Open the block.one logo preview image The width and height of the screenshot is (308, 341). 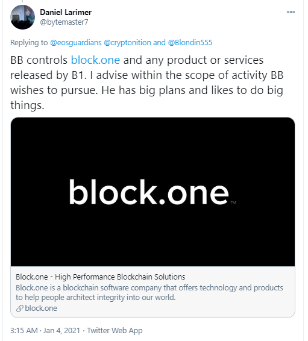click(x=152, y=192)
